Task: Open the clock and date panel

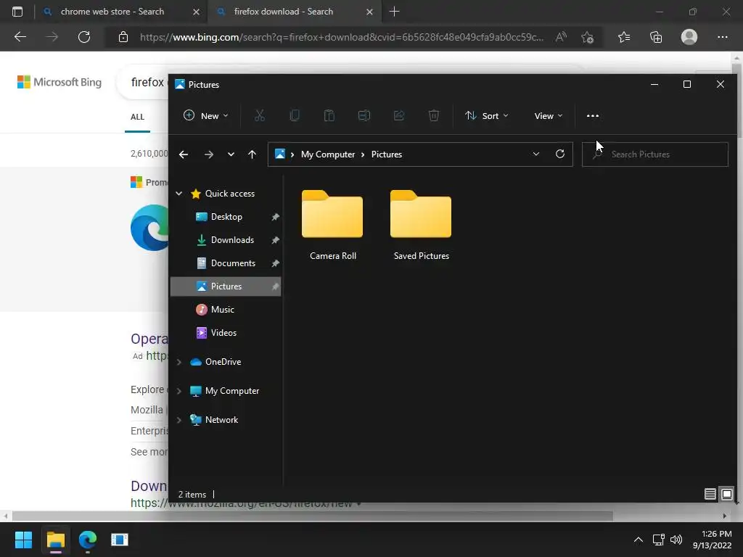Action: (713, 540)
